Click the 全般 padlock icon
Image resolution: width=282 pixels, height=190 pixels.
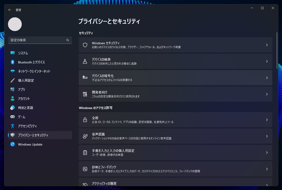click(x=85, y=120)
